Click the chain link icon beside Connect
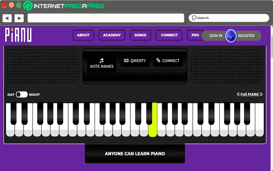This screenshot has height=171, width=273. [158, 60]
